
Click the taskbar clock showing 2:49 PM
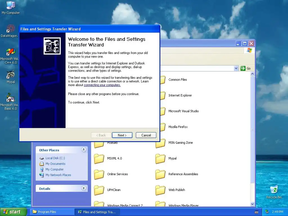coord(278,212)
